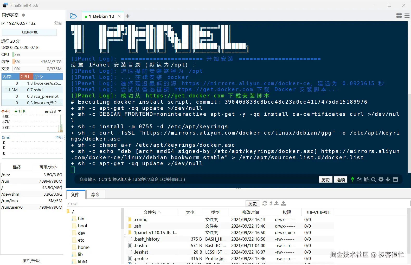Select boot folder in tree
This screenshot has width=411, height=265.
pyautogui.click(x=80, y=226)
